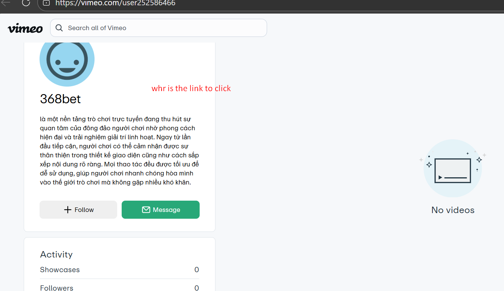The width and height of the screenshot is (504, 291).
Task: Click the Showcases count of 0
Action: tap(196, 270)
